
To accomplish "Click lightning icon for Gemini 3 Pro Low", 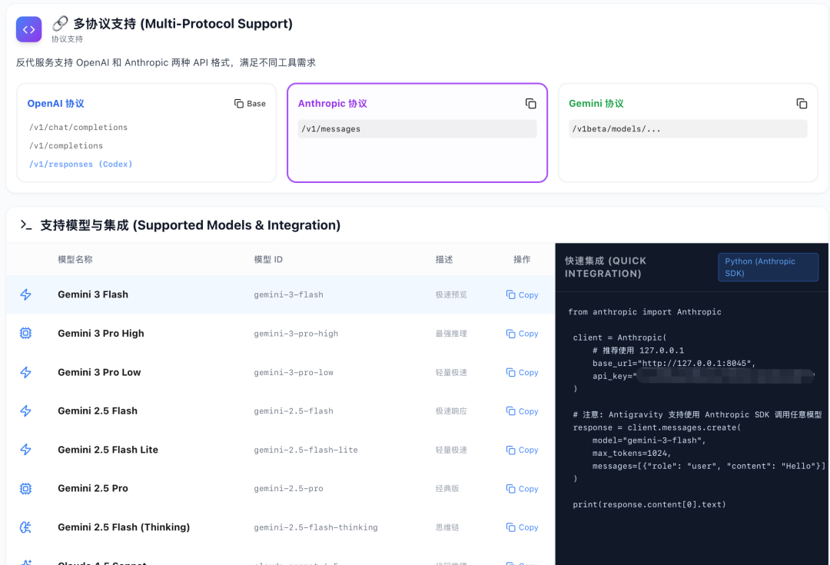I will tap(25, 372).
